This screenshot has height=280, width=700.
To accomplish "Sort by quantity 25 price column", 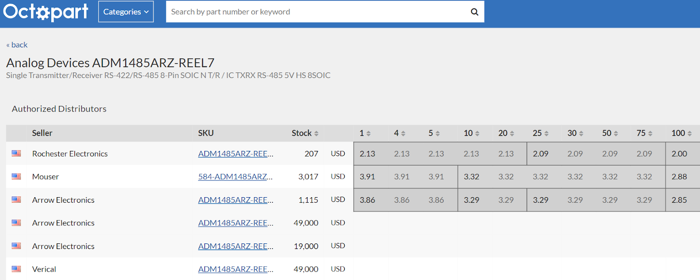I will [x=540, y=133].
